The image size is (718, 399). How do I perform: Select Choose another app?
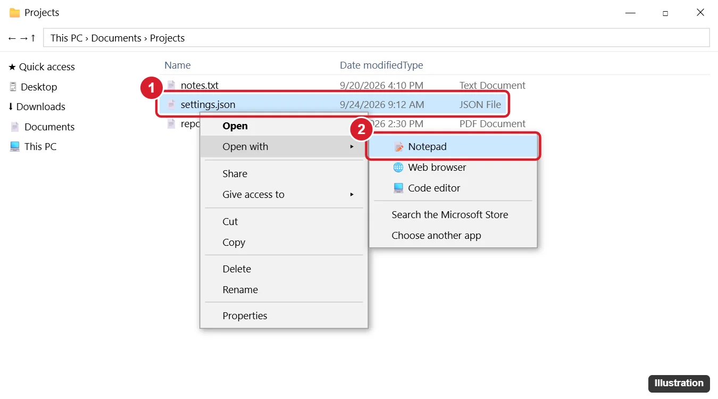453,236
